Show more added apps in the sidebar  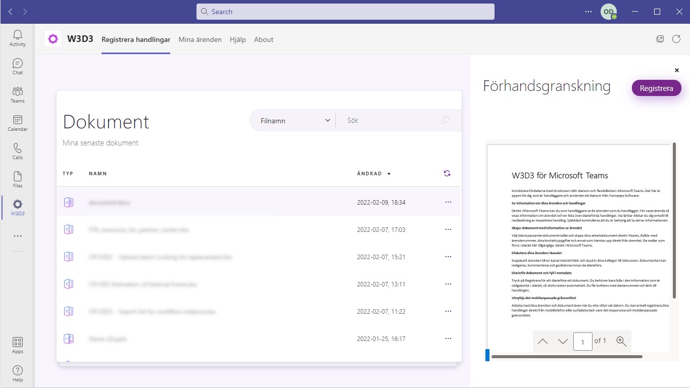tap(18, 236)
